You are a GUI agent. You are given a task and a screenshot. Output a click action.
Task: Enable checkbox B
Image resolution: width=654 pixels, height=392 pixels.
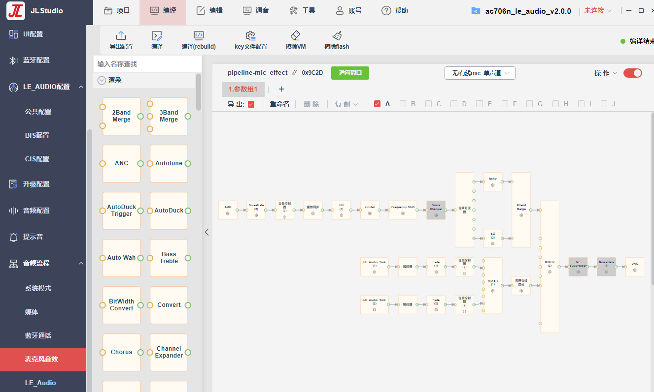tap(403, 104)
